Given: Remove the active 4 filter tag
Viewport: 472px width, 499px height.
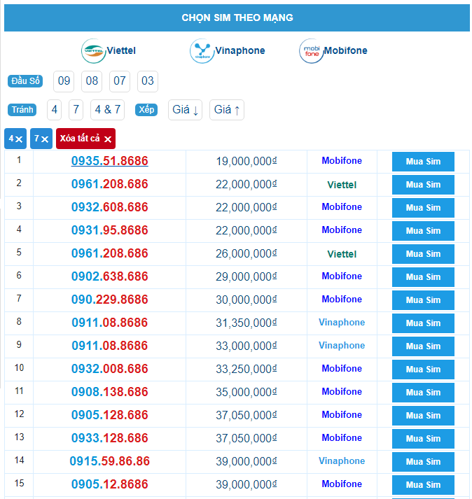Looking at the screenshot, I should (x=15, y=139).
